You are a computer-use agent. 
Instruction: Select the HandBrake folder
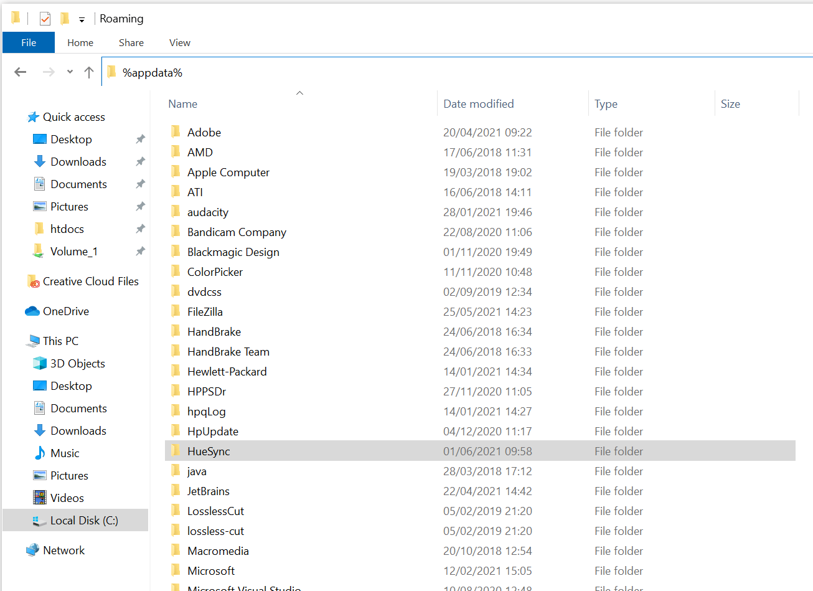tap(214, 331)
